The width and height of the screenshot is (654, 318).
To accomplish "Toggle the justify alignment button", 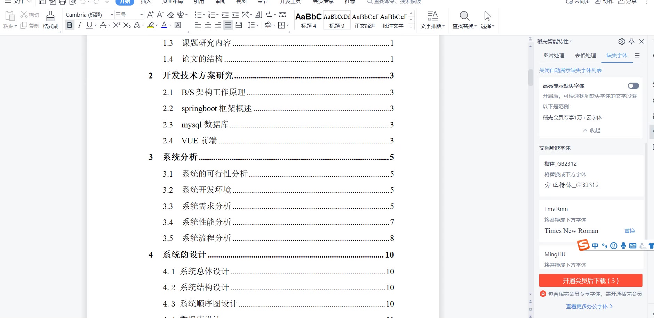I will pyautogui.click(x=228, y=25).
